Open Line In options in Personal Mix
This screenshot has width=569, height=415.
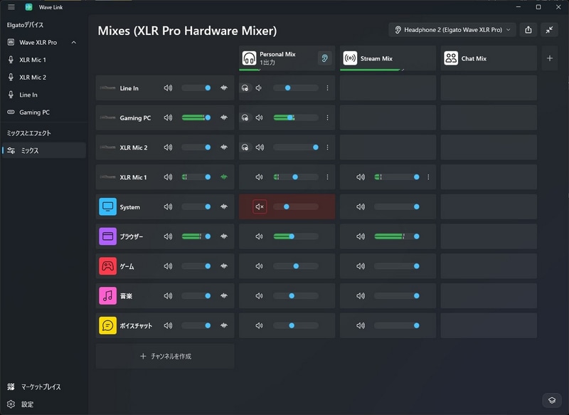[327, 88]
